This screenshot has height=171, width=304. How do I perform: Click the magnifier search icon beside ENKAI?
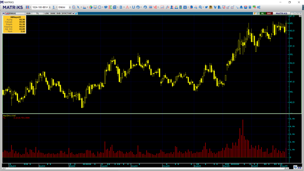74,7
